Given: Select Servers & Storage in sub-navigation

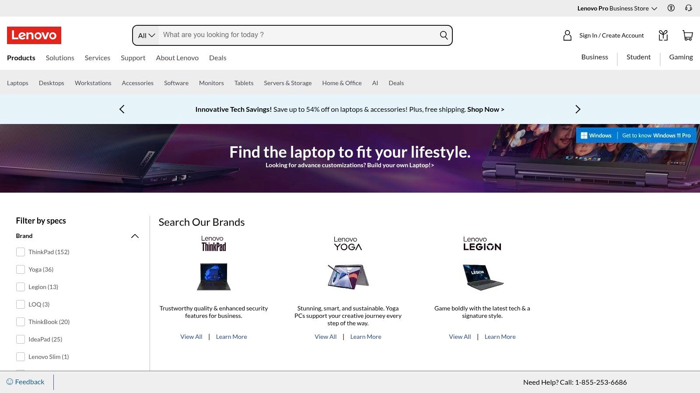Looking at the screenshot, I should tap(288, 83).
